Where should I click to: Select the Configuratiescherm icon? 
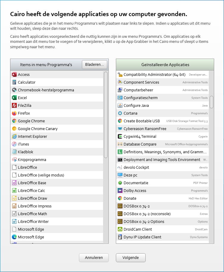coord(120,98)
